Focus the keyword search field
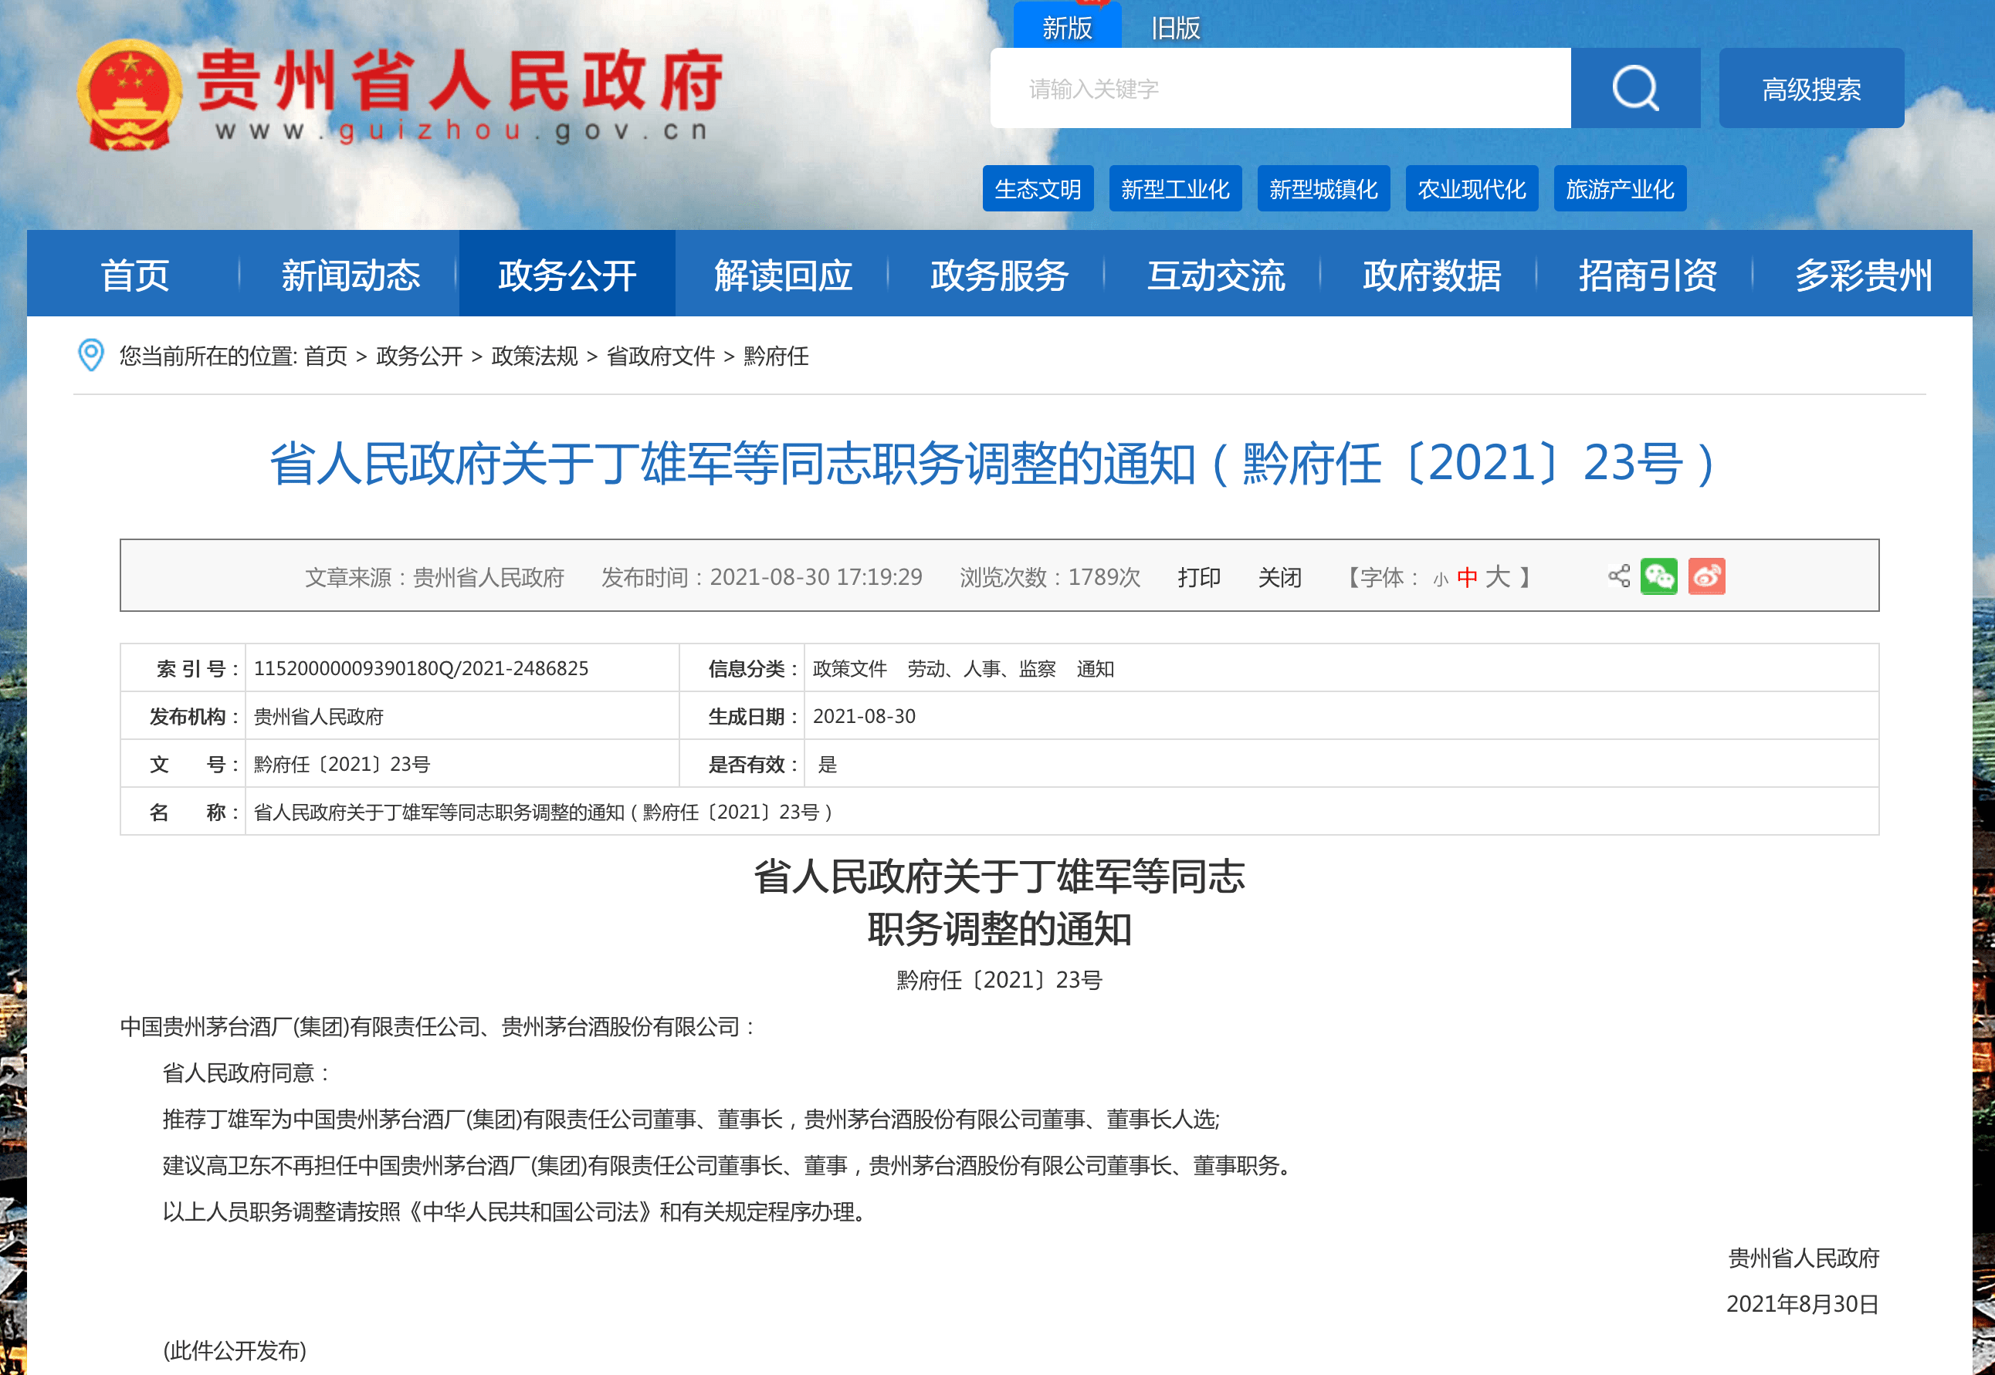Screen dimensions: 1995x1375 pos(1281,88)
